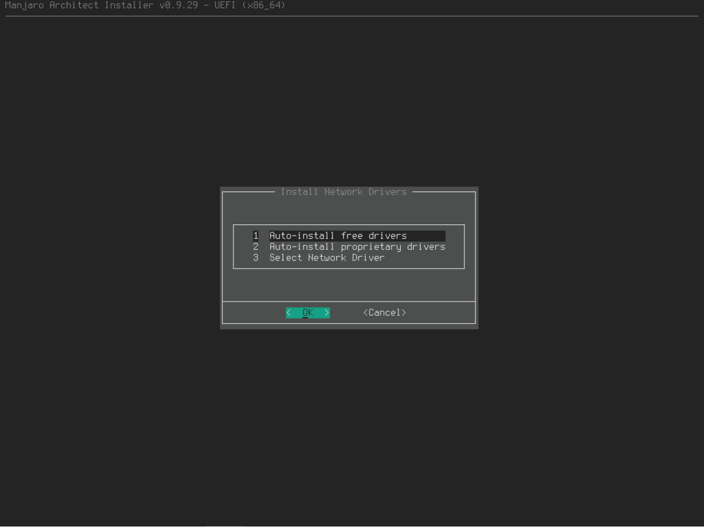Click the Manjaro Architect Installer header text

77,6
